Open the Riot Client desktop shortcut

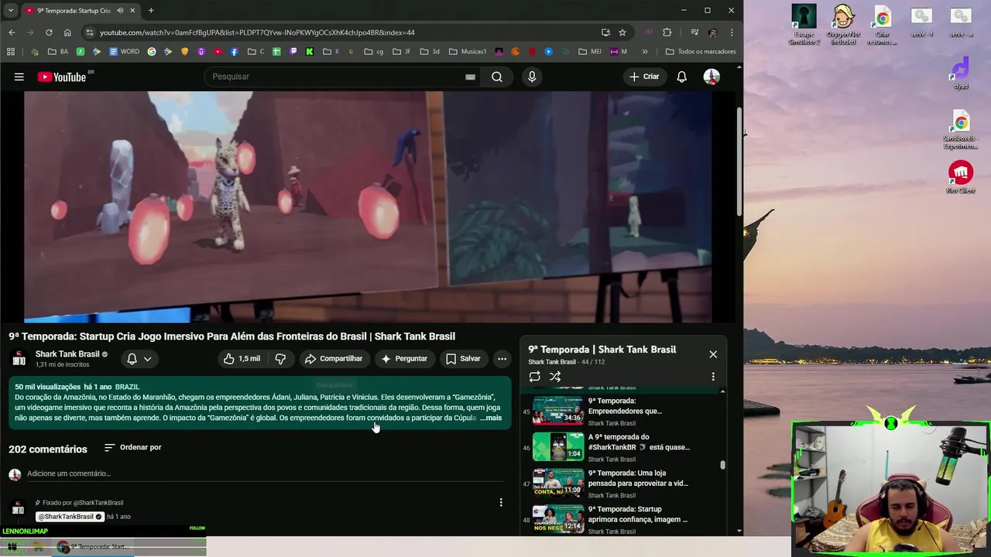pos(961,177)
